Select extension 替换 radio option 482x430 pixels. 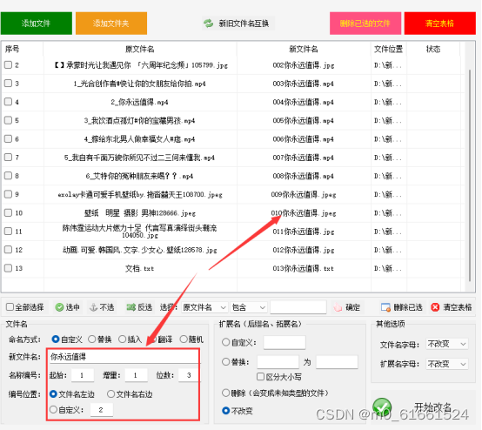226,362
